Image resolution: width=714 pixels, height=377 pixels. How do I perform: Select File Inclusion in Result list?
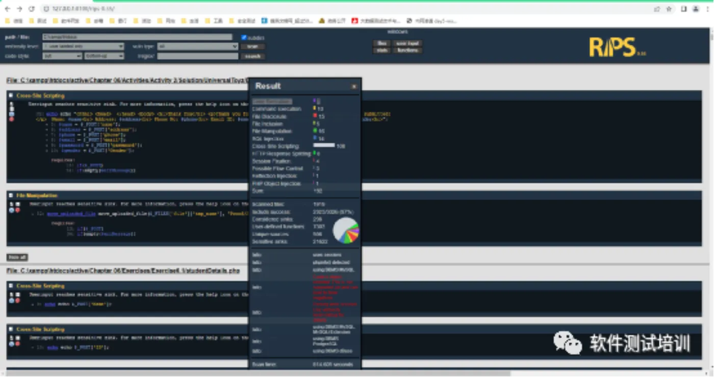(x=268, y=123)
